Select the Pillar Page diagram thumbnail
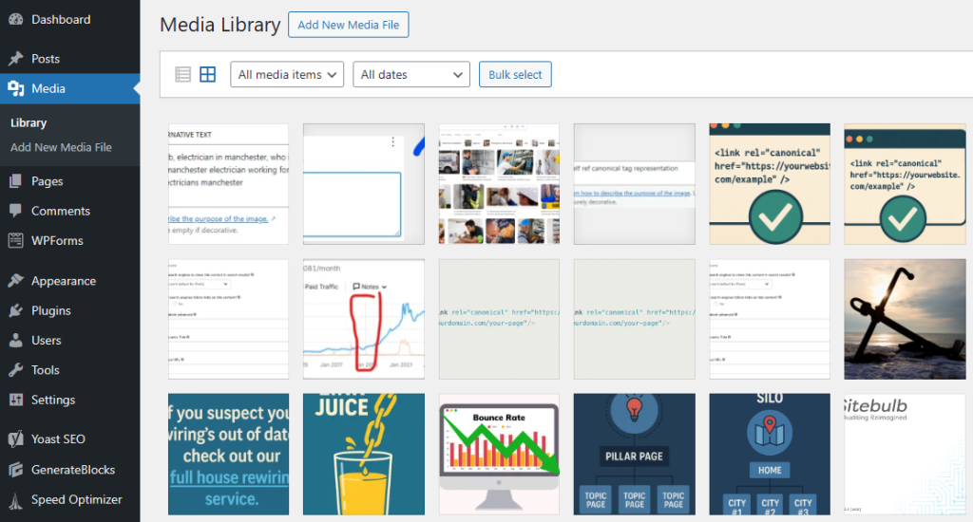 point(634,455)
